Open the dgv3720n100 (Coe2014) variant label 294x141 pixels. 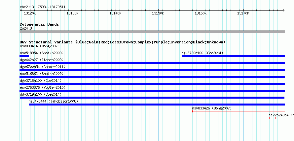point(202,53)
